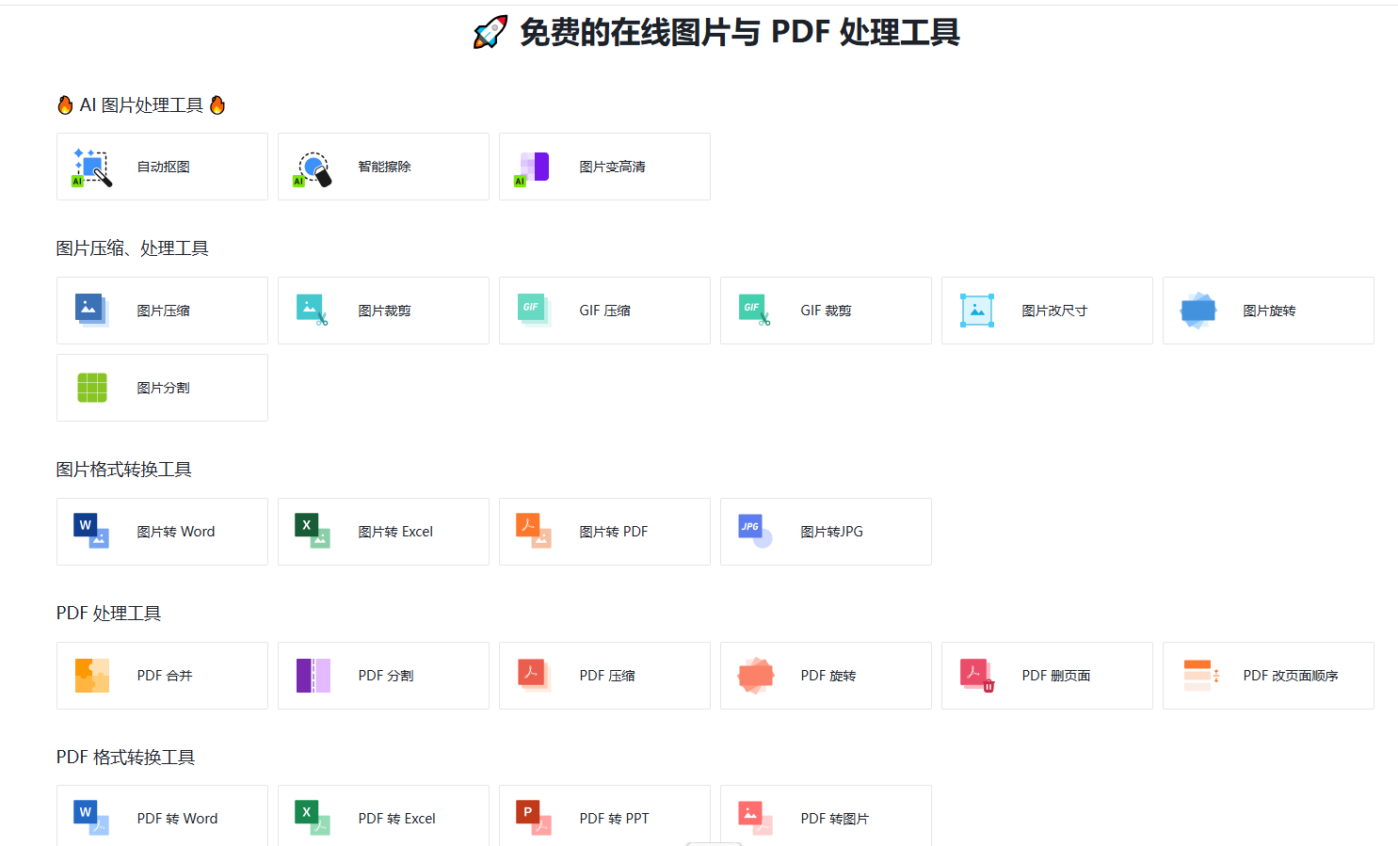Select the 图片变高清 upscale icon
Screen dimensions: 1398x846
click(x=533, y=168)
